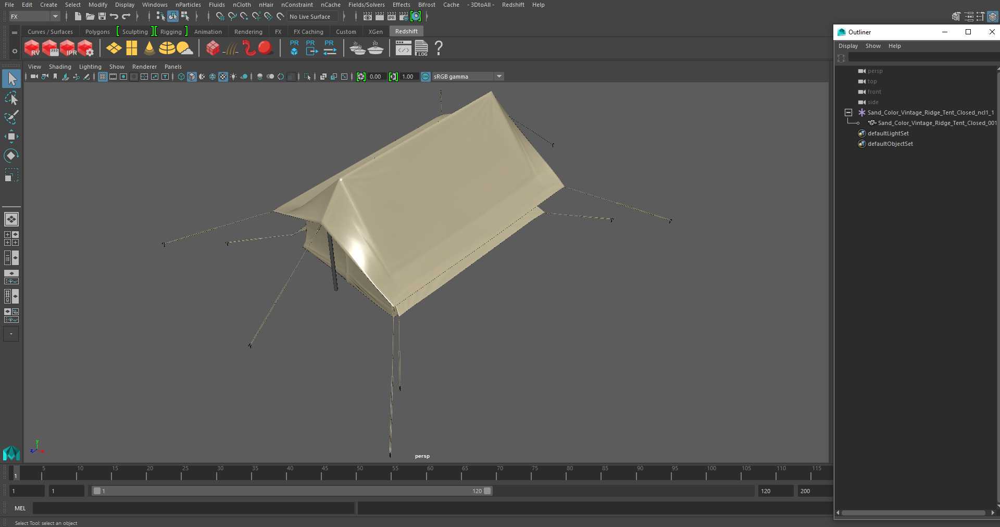Click Redshift hair strands shelf icon
Image resolution: width=1000 pixels, height=527 pixels.
click(x=230, y=48)
